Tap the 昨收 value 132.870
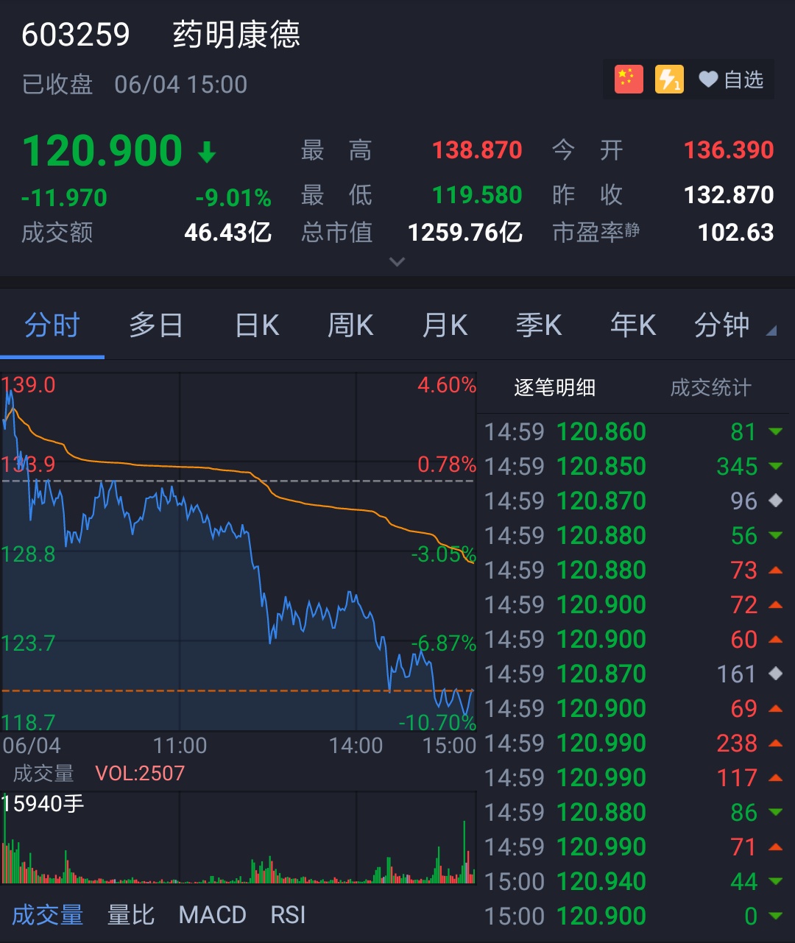 click(729, 195)
